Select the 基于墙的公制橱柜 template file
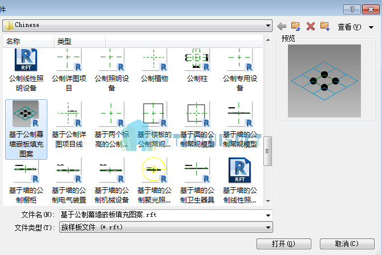Screen dimensions: 382x255 26,180
